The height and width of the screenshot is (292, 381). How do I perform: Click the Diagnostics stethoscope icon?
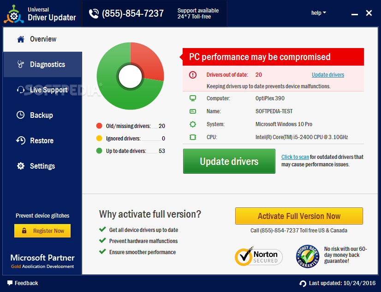coord(21,65)
